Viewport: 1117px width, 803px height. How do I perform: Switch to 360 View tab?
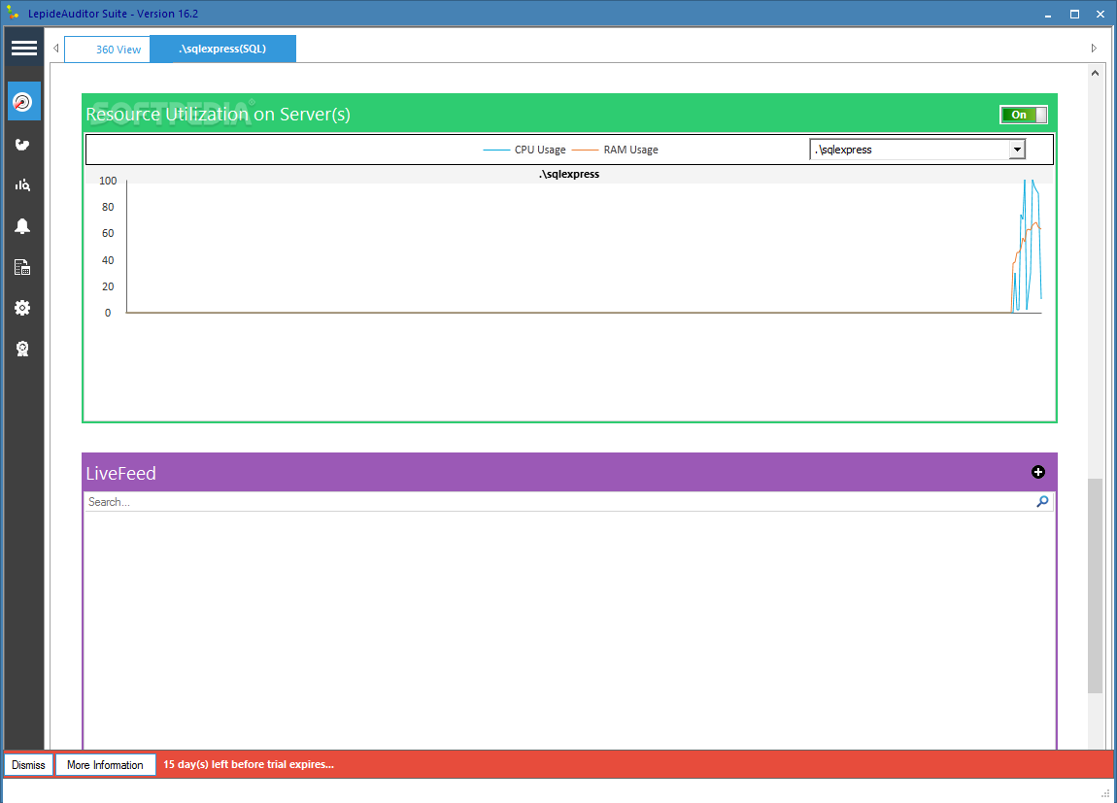click(x=108, y=50)
